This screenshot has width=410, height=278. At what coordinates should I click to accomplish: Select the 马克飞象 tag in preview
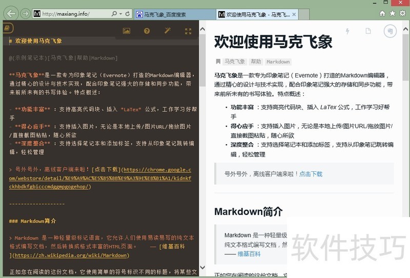(235, 62)
